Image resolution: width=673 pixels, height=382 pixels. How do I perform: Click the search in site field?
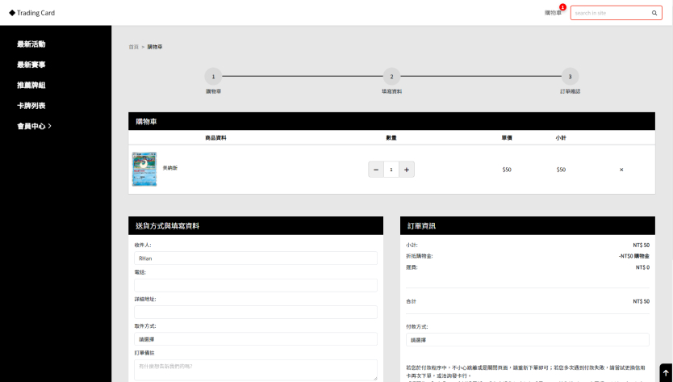point(609,13)
